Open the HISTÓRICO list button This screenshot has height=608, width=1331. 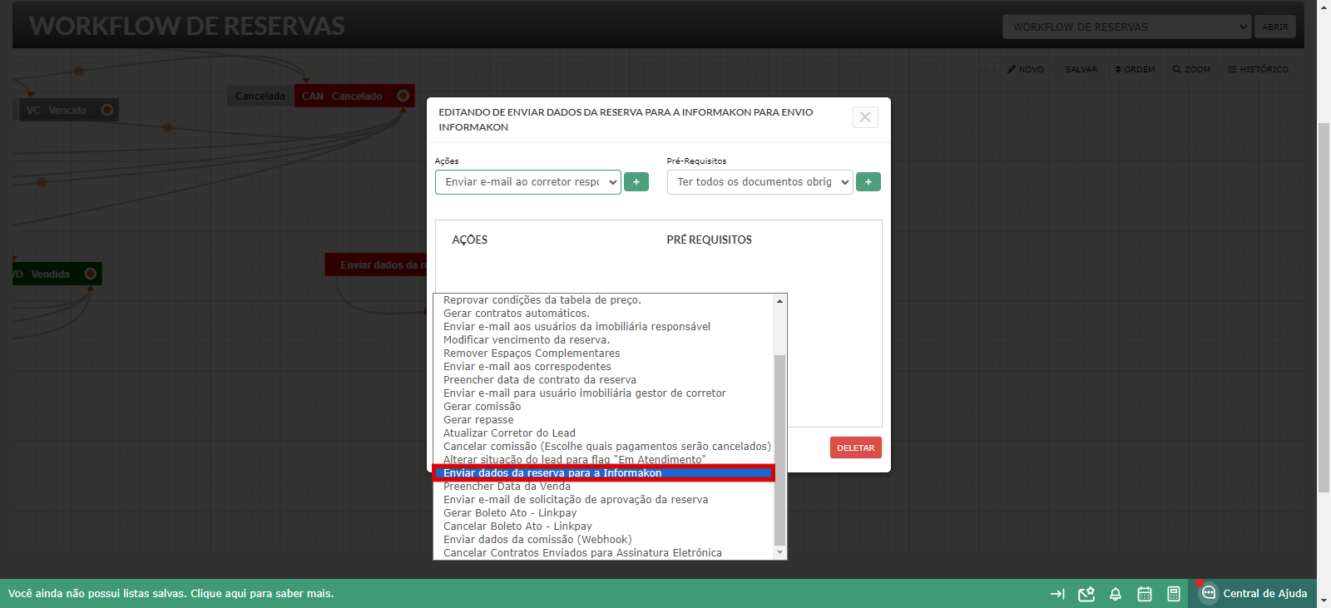pyautogui.click(x=1258, y=69)
